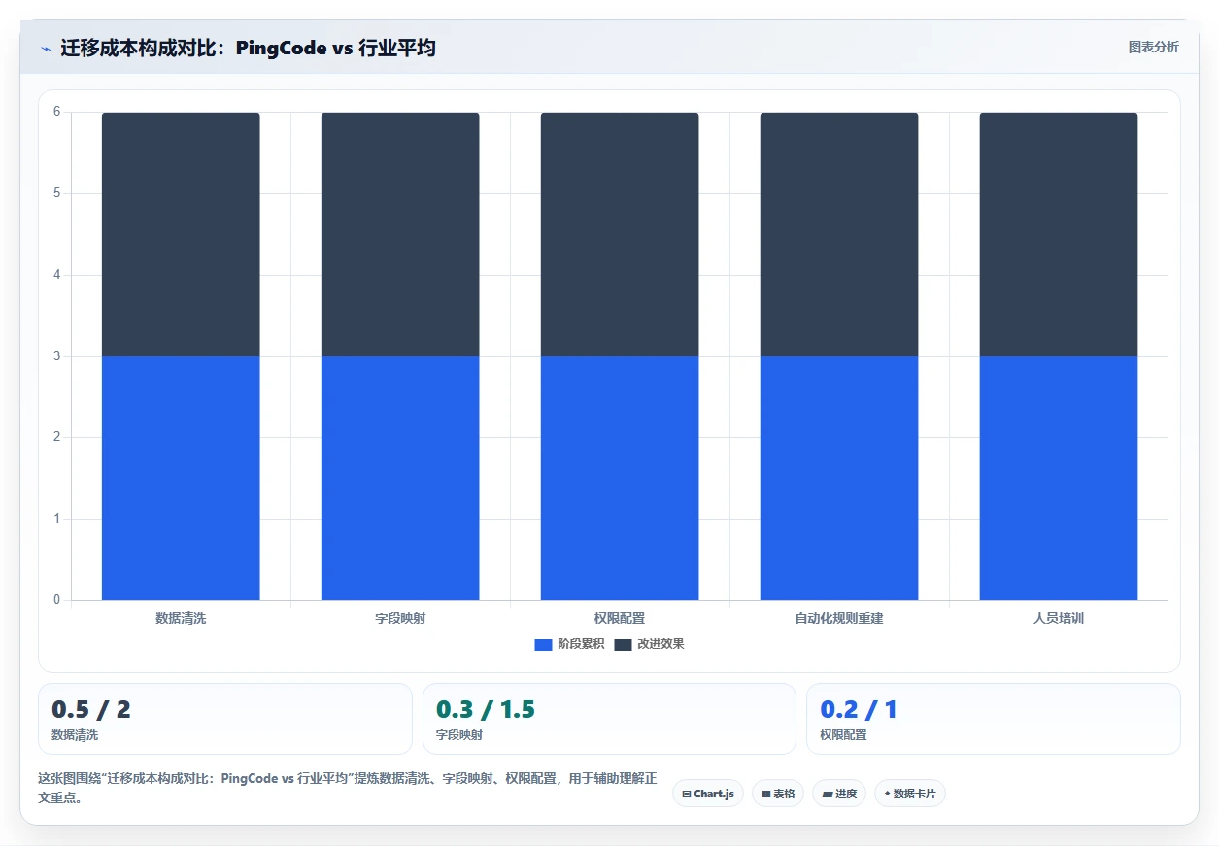Click the icon in the 数据卡片 tag
This screenshot has width=1219, height=846.
pos(887,794)
